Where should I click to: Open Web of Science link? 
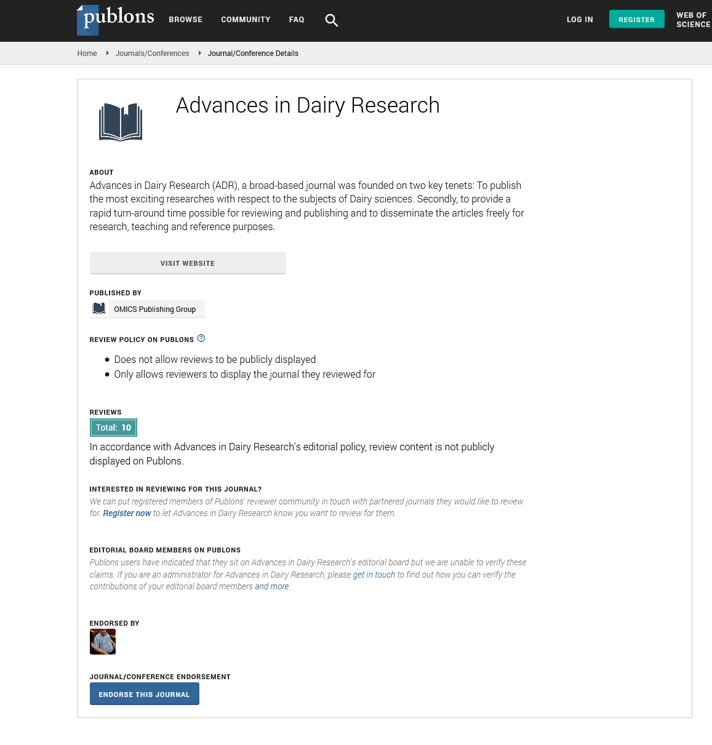tap(693, 20)
